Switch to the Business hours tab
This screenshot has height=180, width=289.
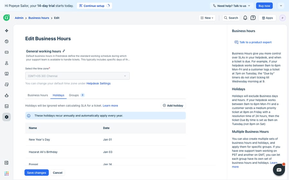pyautogui.click(x=38, y=95)
